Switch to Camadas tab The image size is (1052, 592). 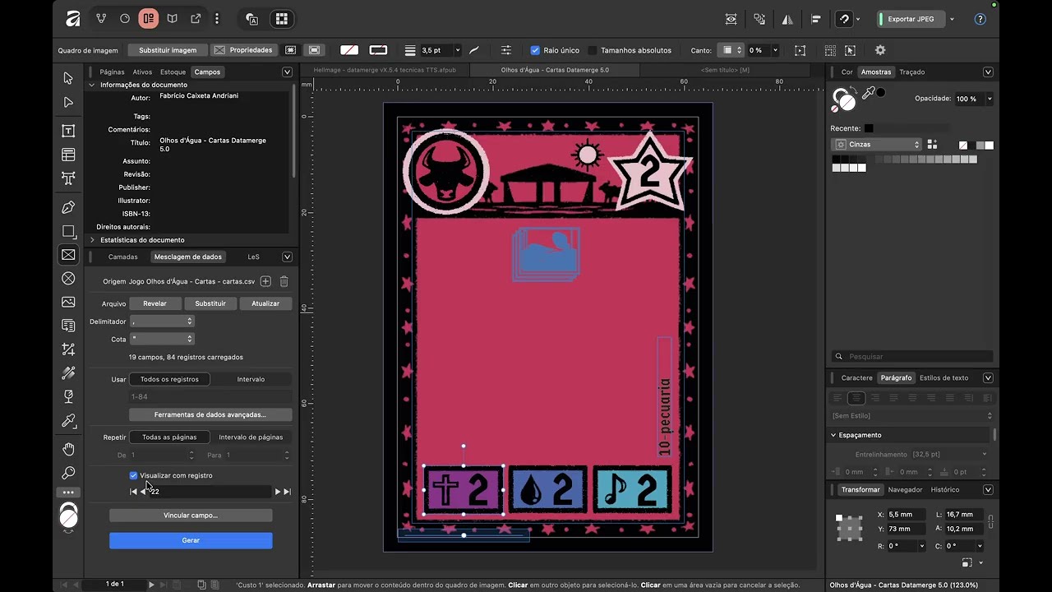(123, 257)
